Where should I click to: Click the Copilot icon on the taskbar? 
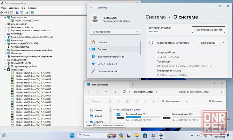click(x=121, y=135)
